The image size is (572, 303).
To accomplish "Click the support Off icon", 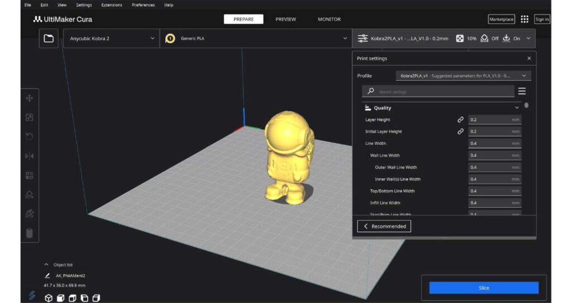I will (484, 38).
